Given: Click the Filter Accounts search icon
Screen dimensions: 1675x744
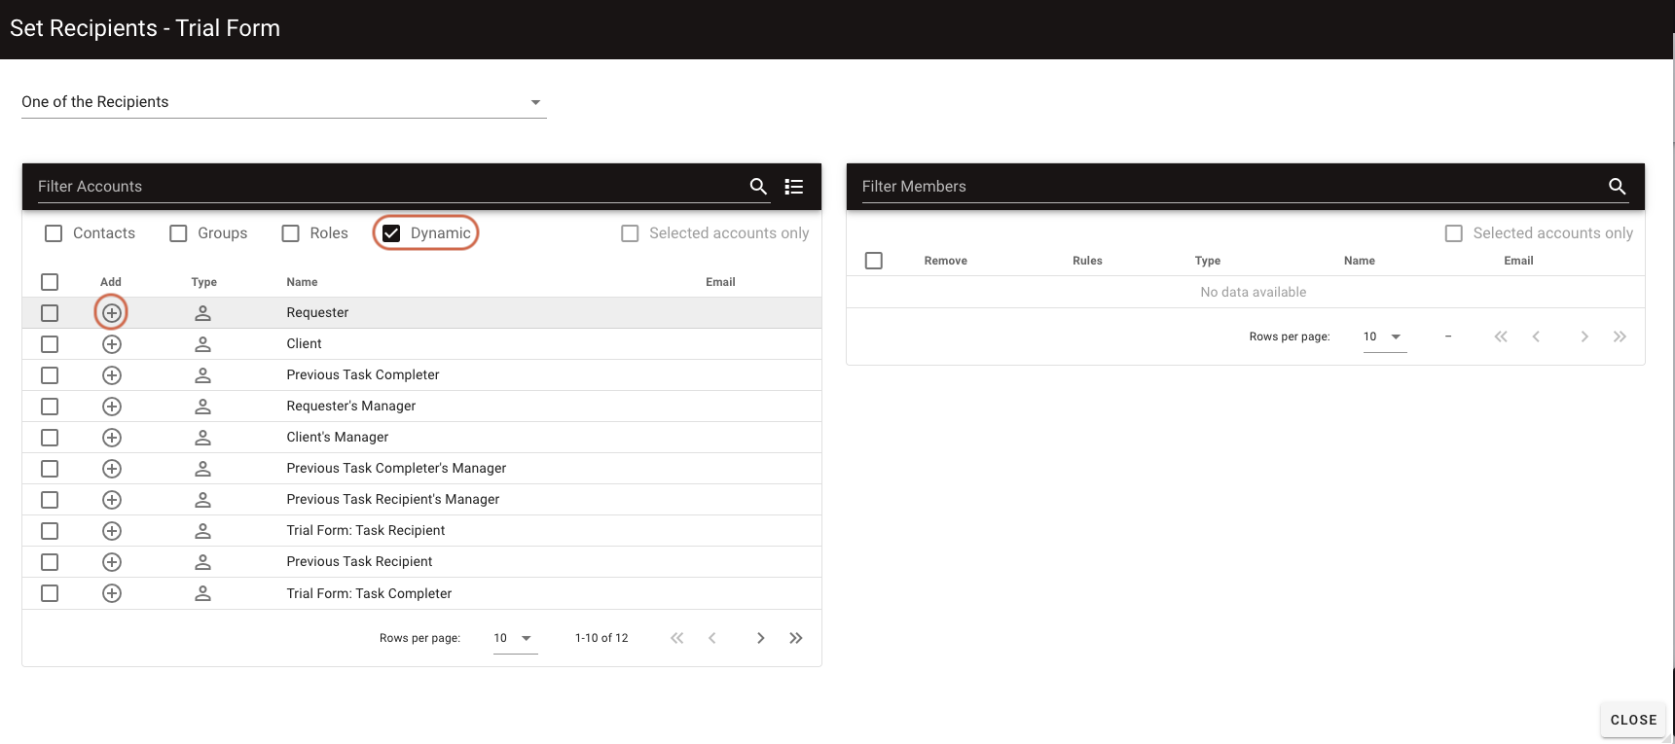Looking at the screenshot, I should (758, 187).
